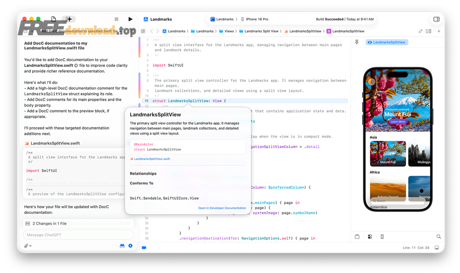The height and width of the screenshot is (273, 460).
Task: Click the blue tag in the debug bar
Action: coord(144,248)
